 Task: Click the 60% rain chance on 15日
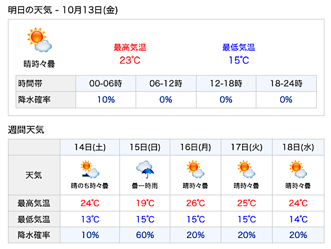[x=145, y=235]
